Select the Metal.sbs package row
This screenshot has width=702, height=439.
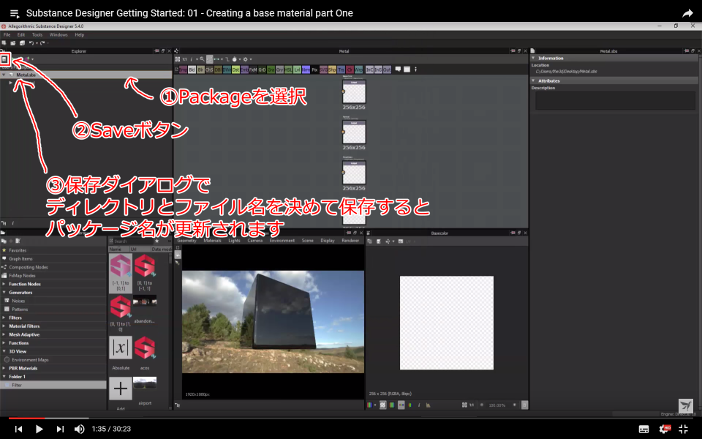[x=86, y=75]
